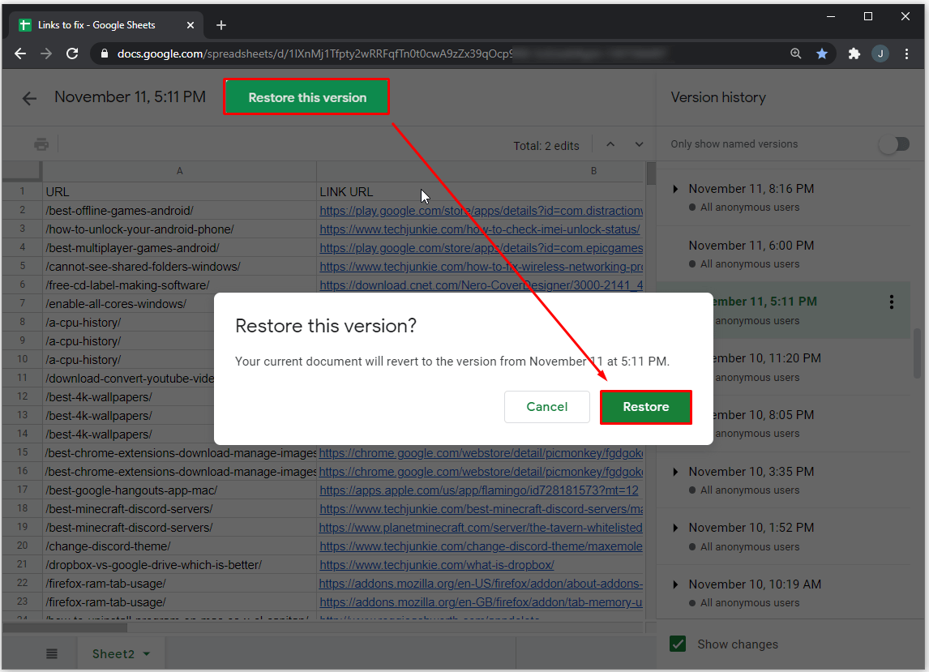Select the November 11, 6:00 PM version
929x672 pixels.
[x=751, y=246]
